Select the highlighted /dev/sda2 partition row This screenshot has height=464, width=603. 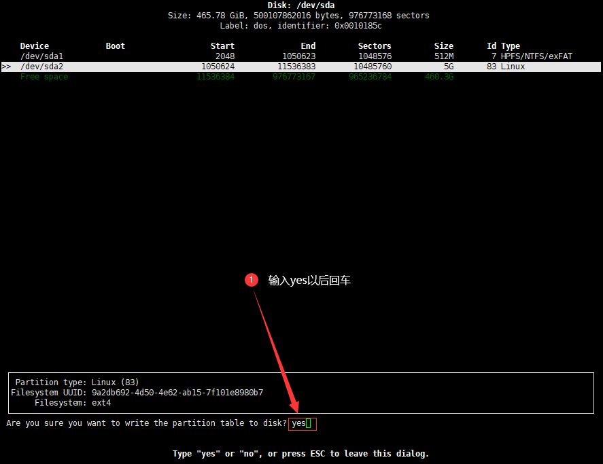coord(301,67)
